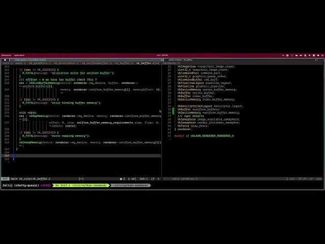
Task: Click VkCommandPool command_pool declaration
Action: (x=200, y=73)
